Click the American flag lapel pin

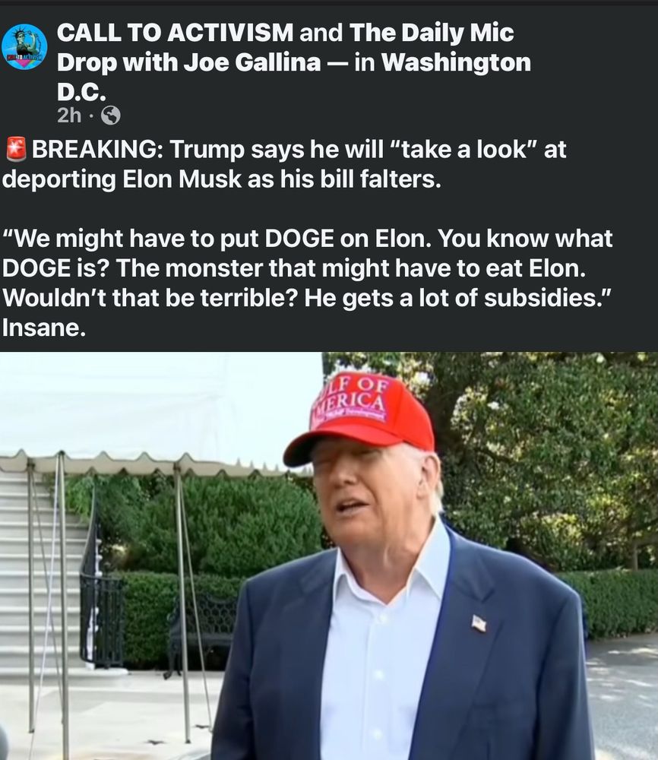pyautogui.click(x=479, y=623)
